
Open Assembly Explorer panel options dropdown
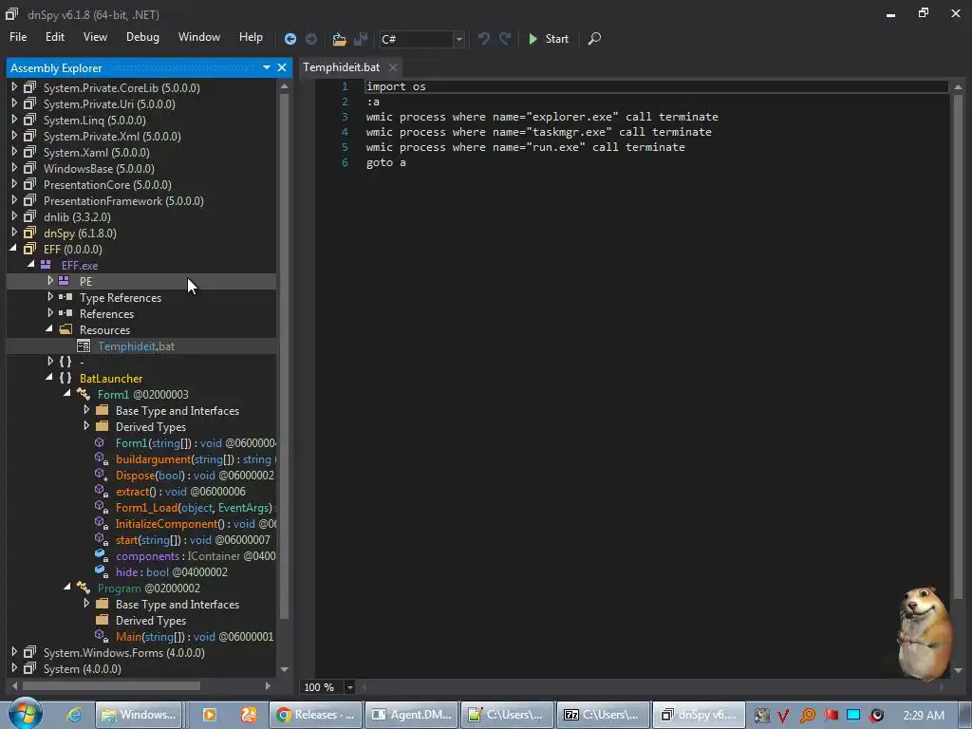coord(267,67)
